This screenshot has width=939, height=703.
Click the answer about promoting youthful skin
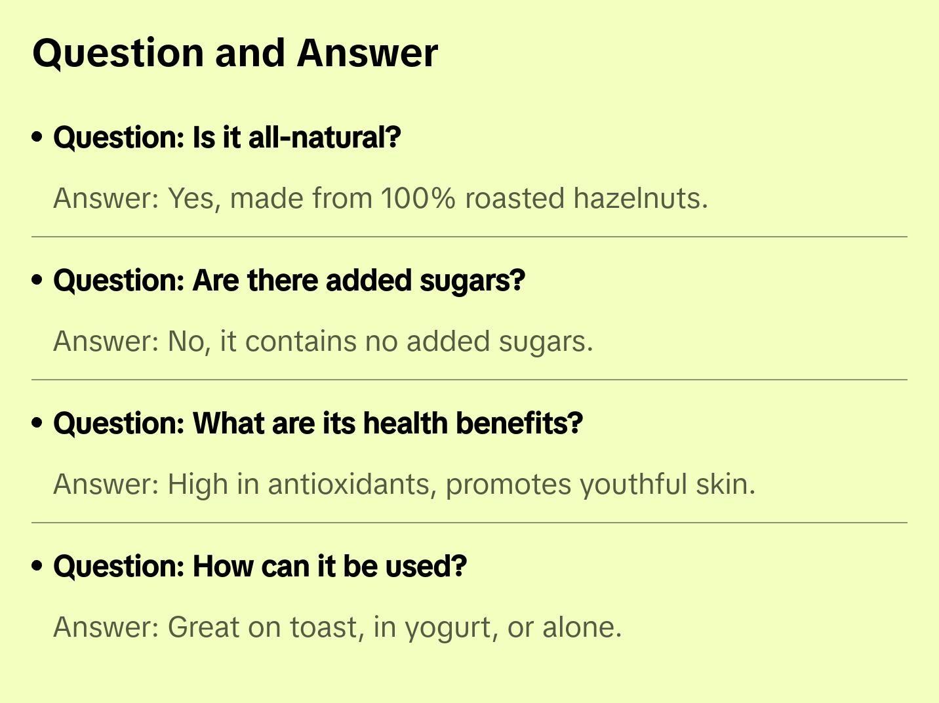[404, 484]
